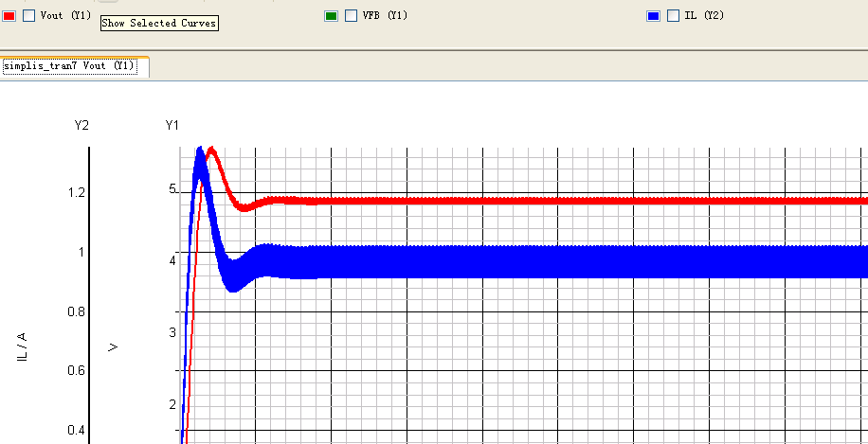Enable the IL (Y2) curve checkbox
Image resolution: width=868 pixels, height=444 pixels.
pyautogui.click(x=673, y=15)
